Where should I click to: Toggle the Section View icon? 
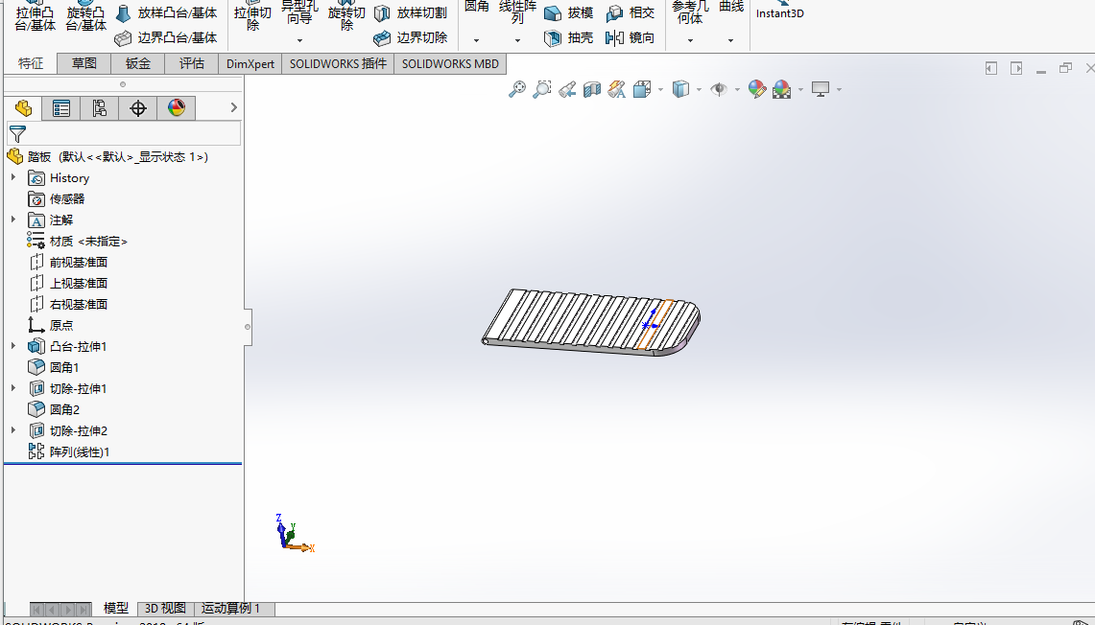(592, 89)
